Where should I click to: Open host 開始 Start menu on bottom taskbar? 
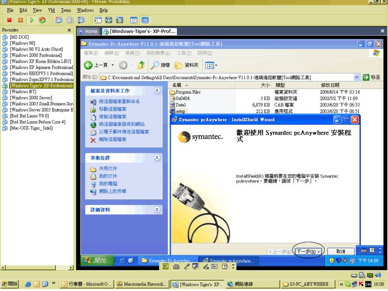pyautogui.click(x=10, y=284)
